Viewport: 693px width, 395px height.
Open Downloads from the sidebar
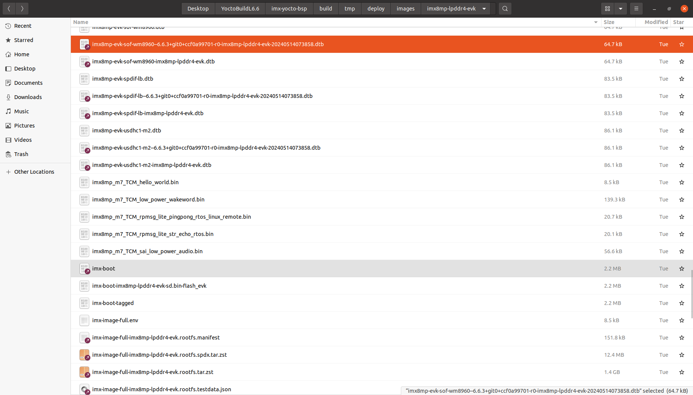click(x=28, y=97)
